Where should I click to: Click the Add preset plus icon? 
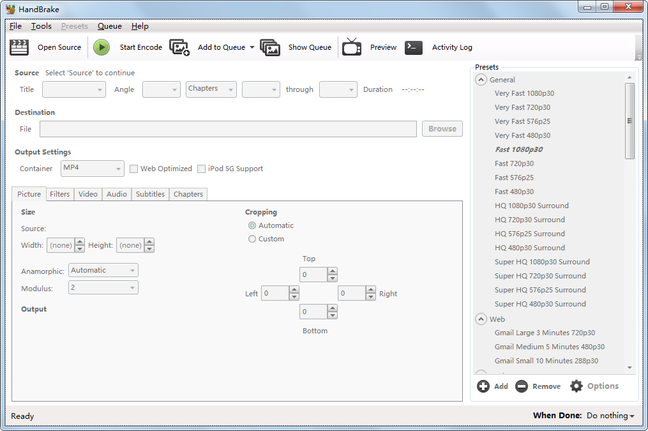pyautogui.click(x=483, y=386)
